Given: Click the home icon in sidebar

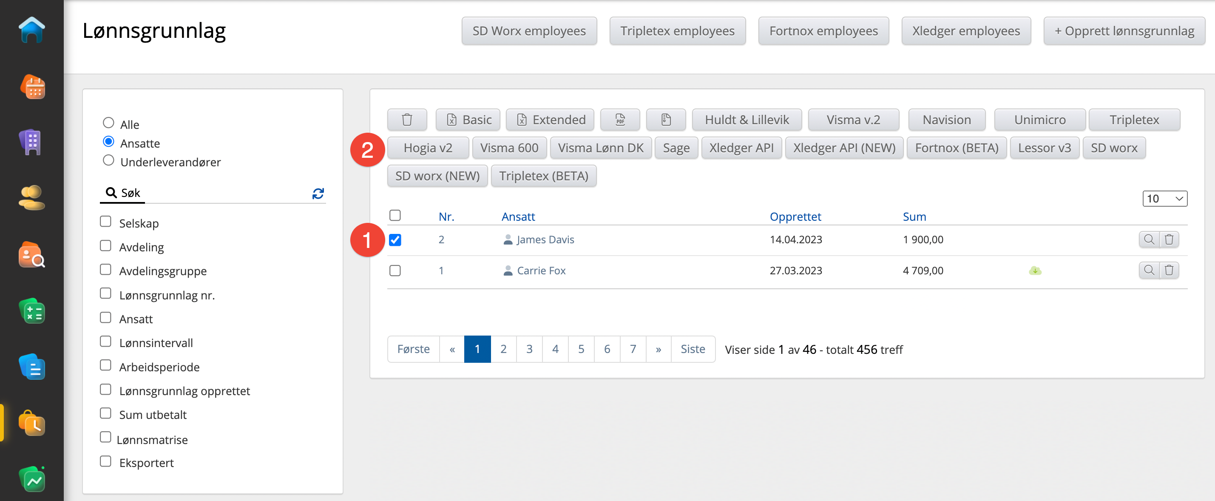Looking at the screenshot, I should pyautogui.click(x=31, y=30).
